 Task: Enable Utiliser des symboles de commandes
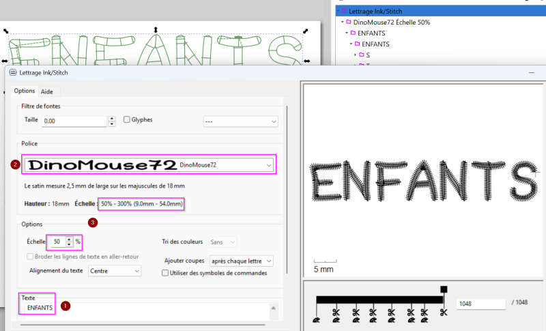pos(165,273)
